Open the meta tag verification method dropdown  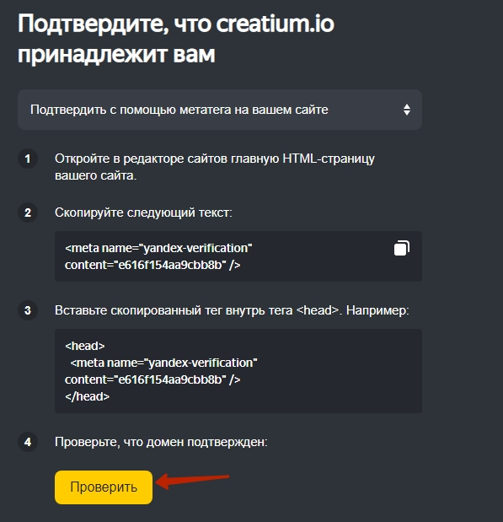coord(220,110)
